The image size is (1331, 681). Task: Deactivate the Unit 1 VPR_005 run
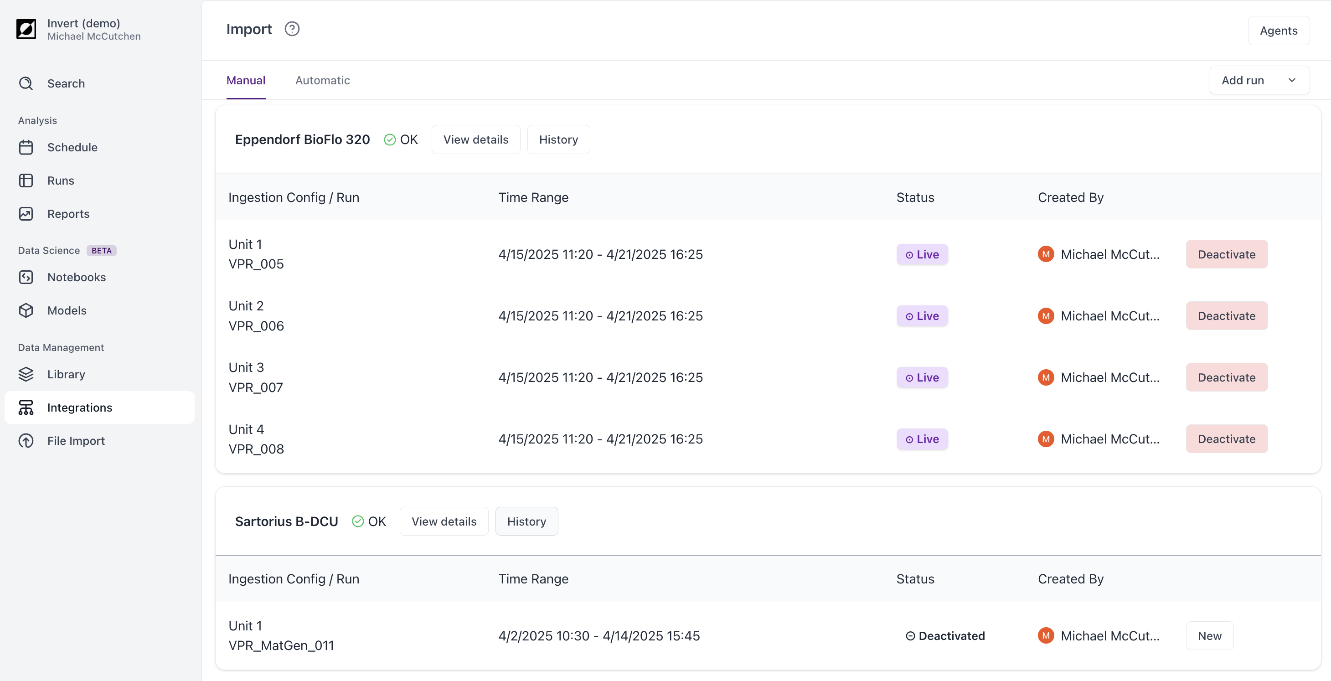click(x=1227, y=254)
